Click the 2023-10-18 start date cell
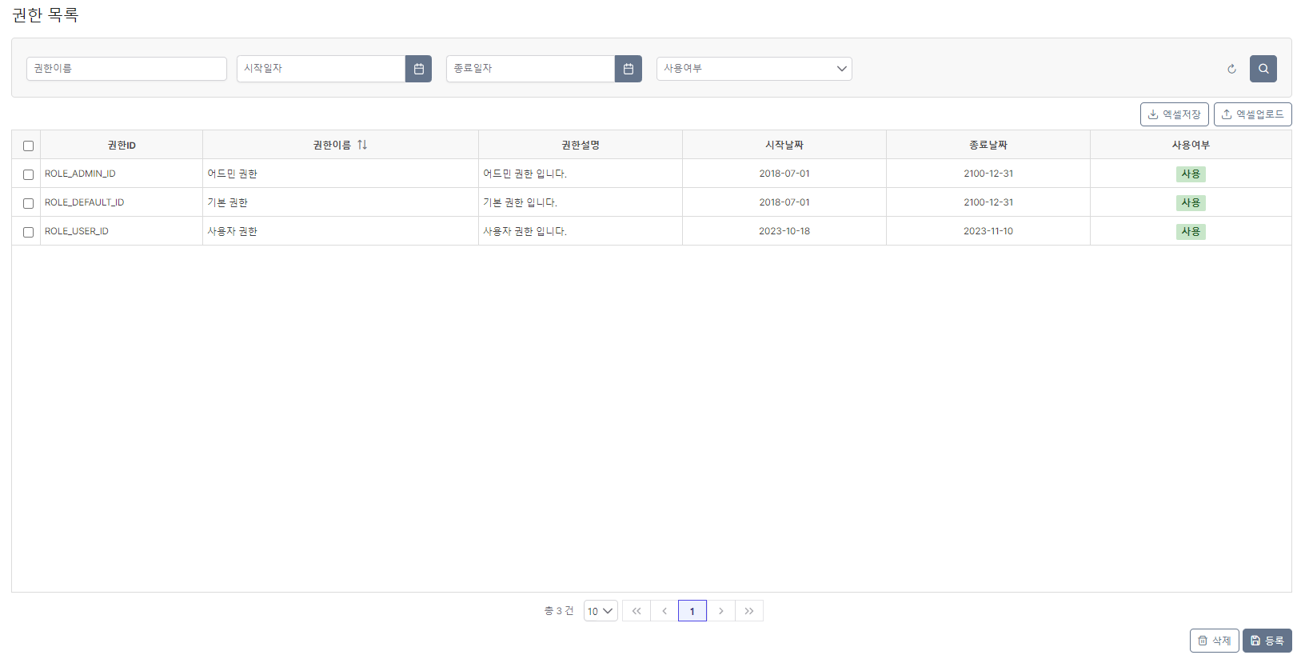1297x659 pixels. tap(784, 231)
